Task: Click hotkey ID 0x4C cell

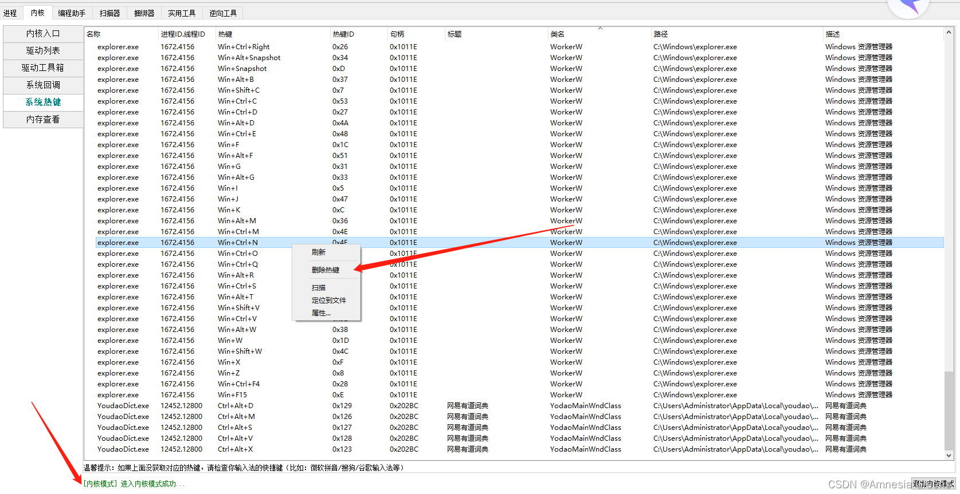Action: (x=340, y=351)
